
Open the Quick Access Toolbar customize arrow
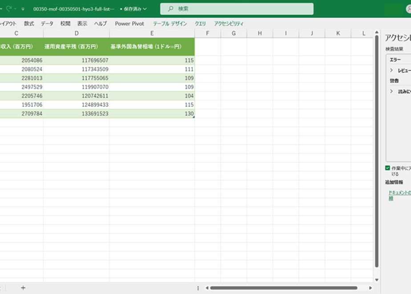click(23, 9)
